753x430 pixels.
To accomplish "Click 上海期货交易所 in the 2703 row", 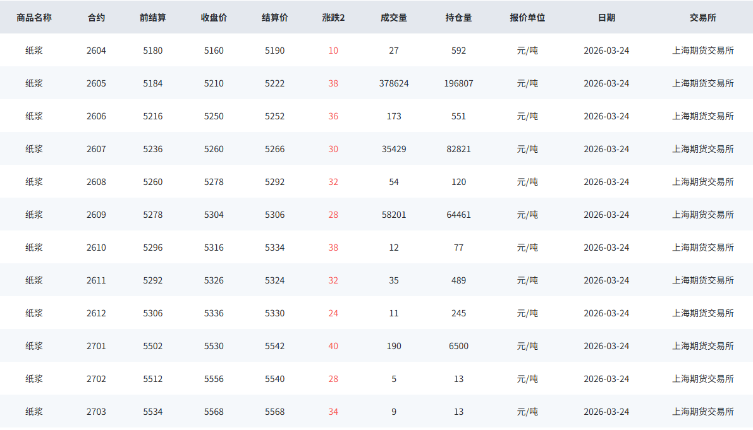I will (x=702, y=412).
